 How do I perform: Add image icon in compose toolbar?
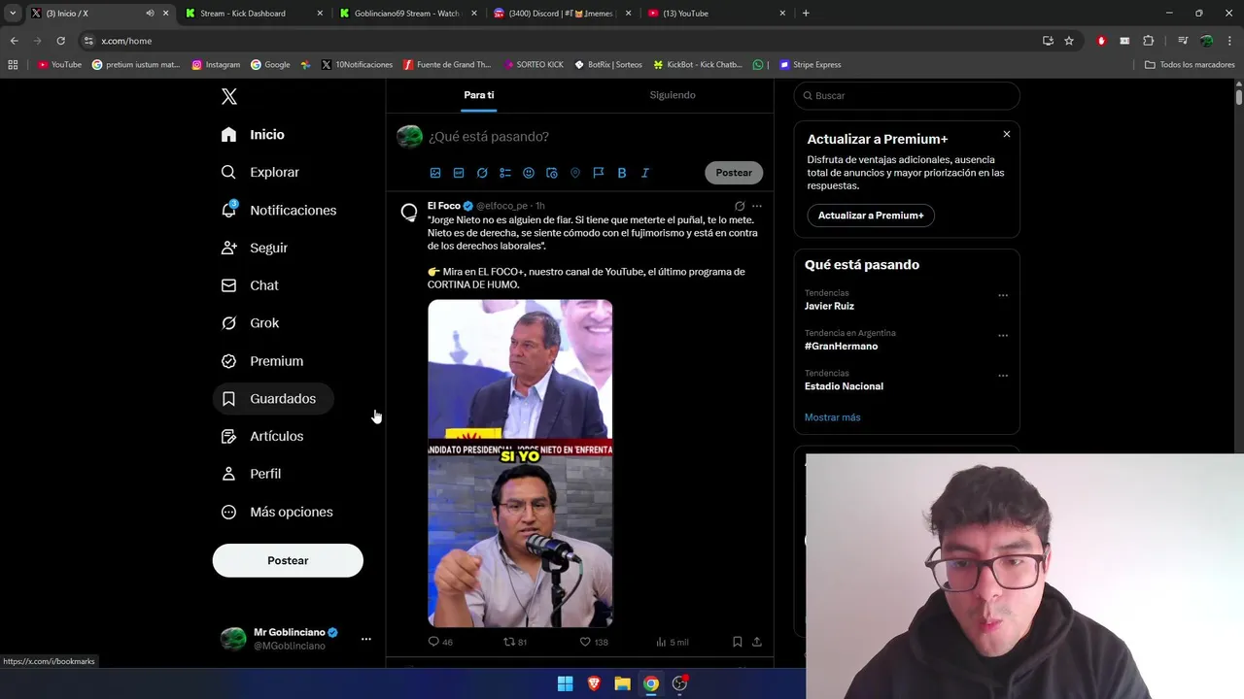click(x=435, y=173)
